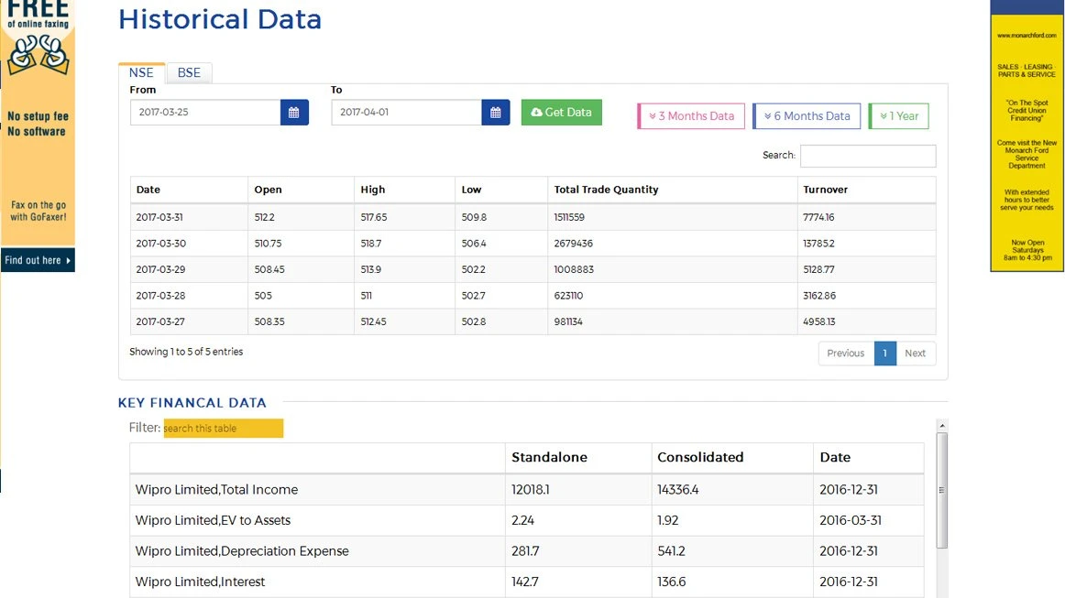Go to the Next page

(916, 353)
